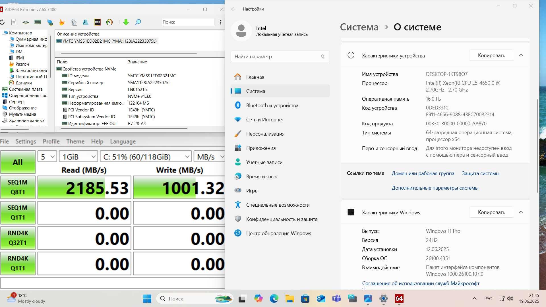
Task: Open AIDA64 preferences checklist icon
Action: pos(74,22)
